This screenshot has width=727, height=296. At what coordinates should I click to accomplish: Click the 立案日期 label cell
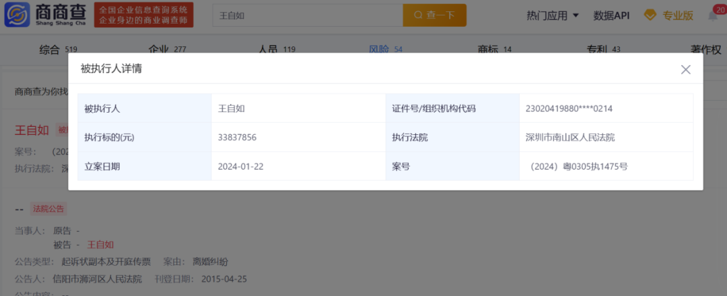pos(145,166)
